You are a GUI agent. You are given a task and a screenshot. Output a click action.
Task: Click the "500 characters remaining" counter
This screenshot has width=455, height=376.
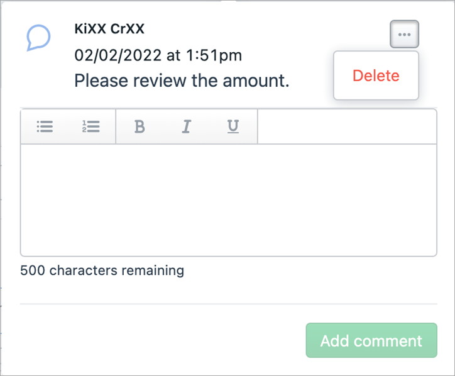102,271
